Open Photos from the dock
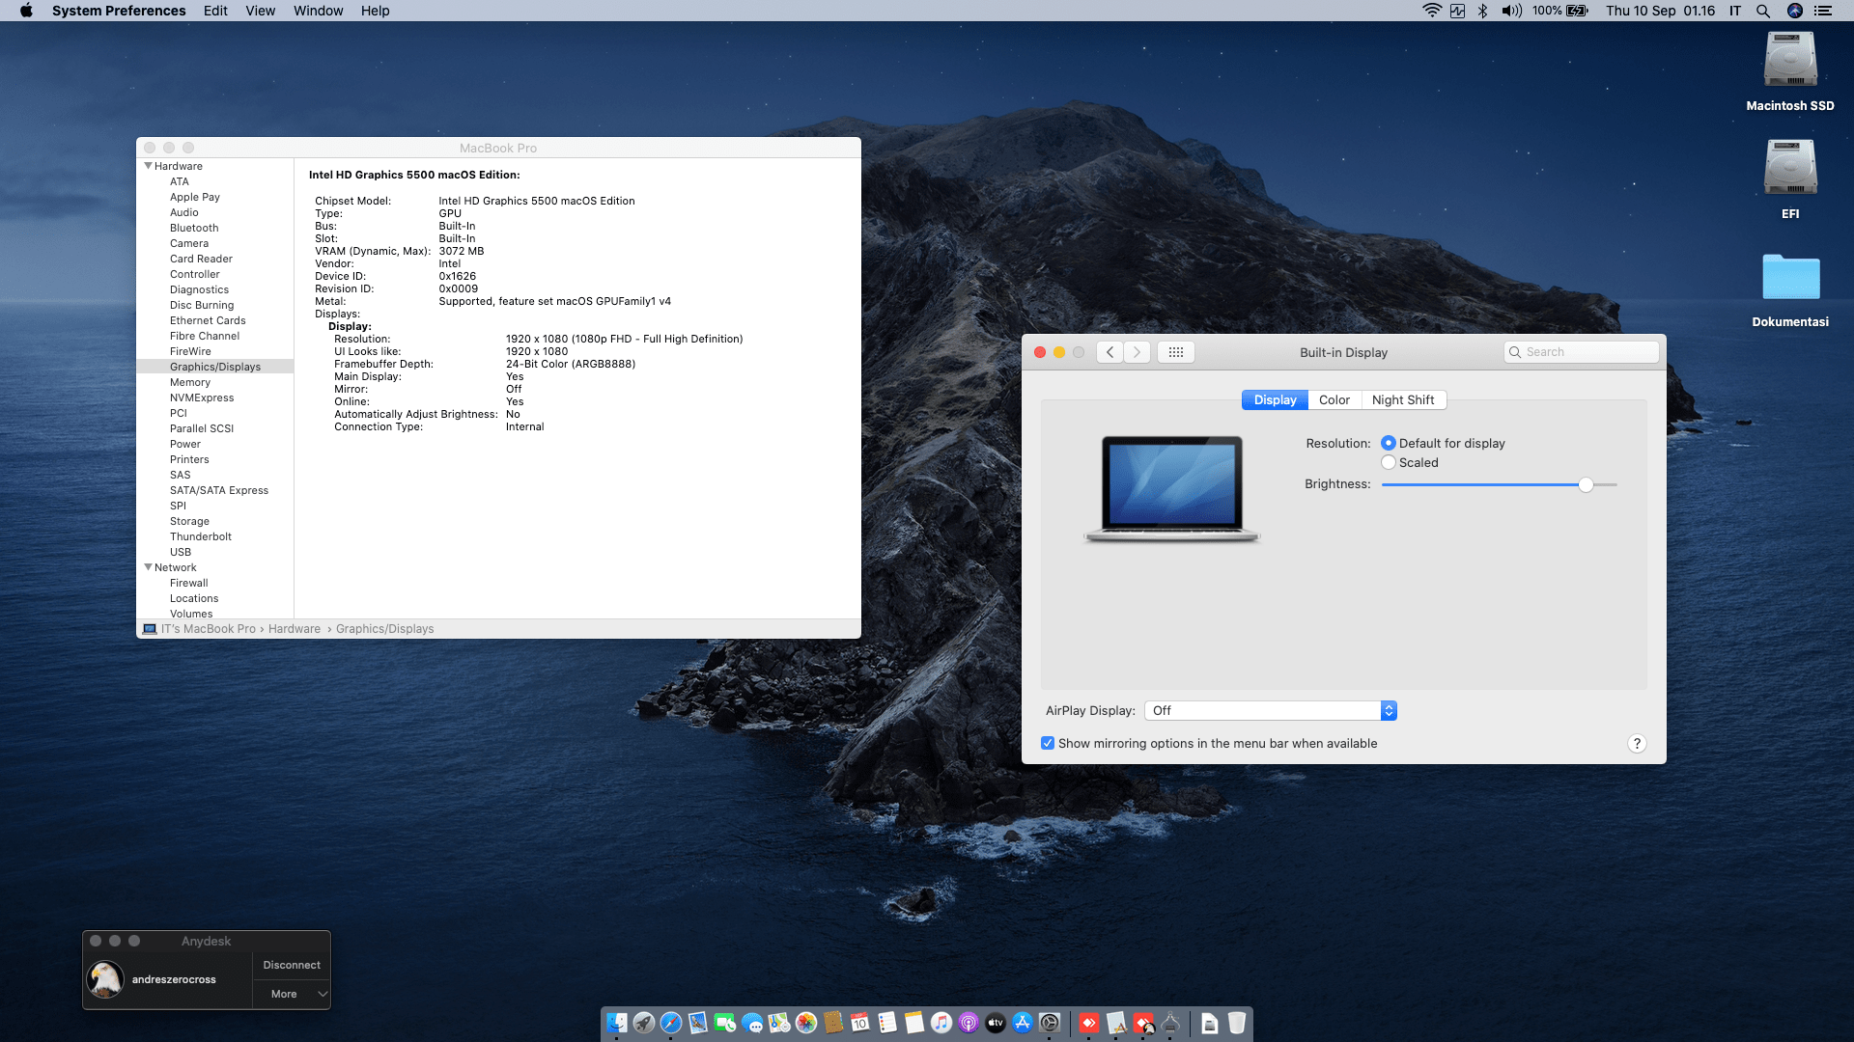Image resolution: width=1854 pixels, height=1042 pixels. click(806, 1023)
